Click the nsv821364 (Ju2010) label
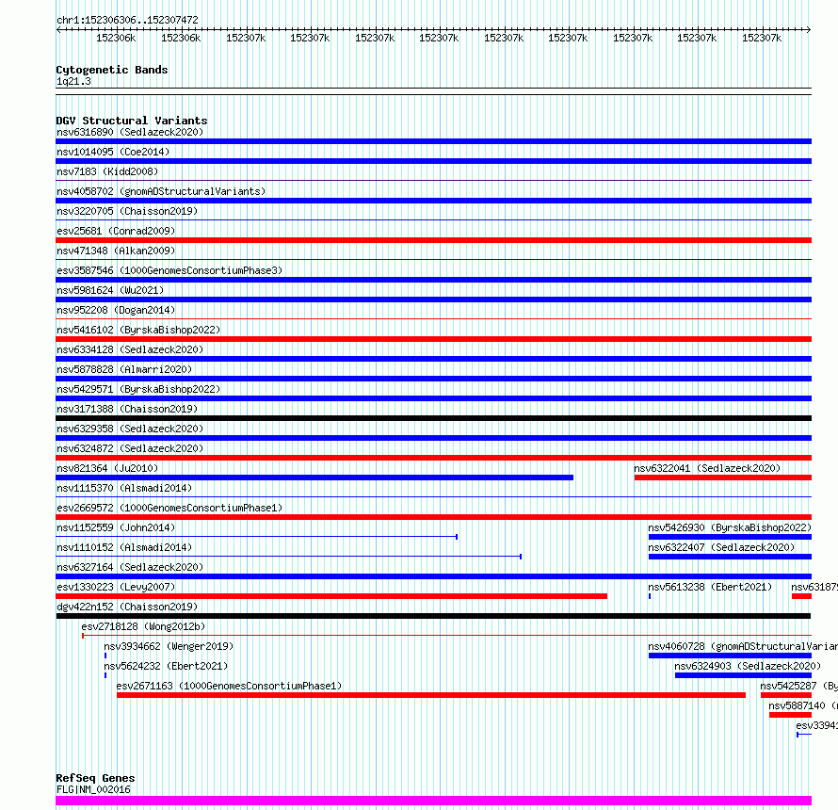 point(107,468)
